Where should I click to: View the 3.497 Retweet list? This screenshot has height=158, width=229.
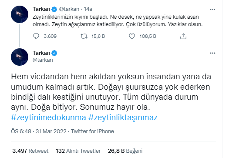[30, 151]
